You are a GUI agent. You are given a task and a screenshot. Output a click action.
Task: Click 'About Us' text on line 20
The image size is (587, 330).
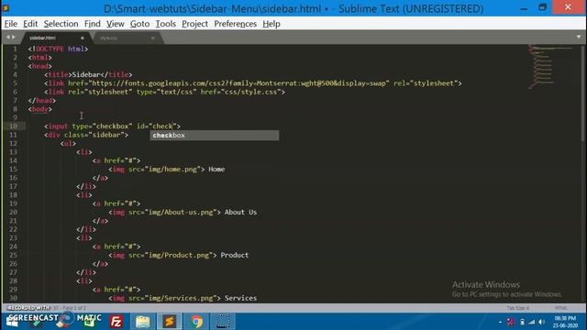[240, 212]
